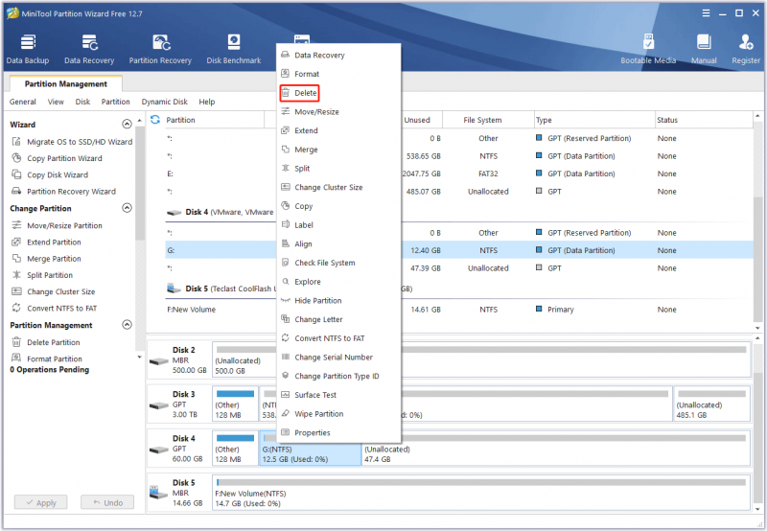This screenshot has width=767, height=531.
Task: Launch Data Recovery from the toolbar
Action: click(89, 50)
